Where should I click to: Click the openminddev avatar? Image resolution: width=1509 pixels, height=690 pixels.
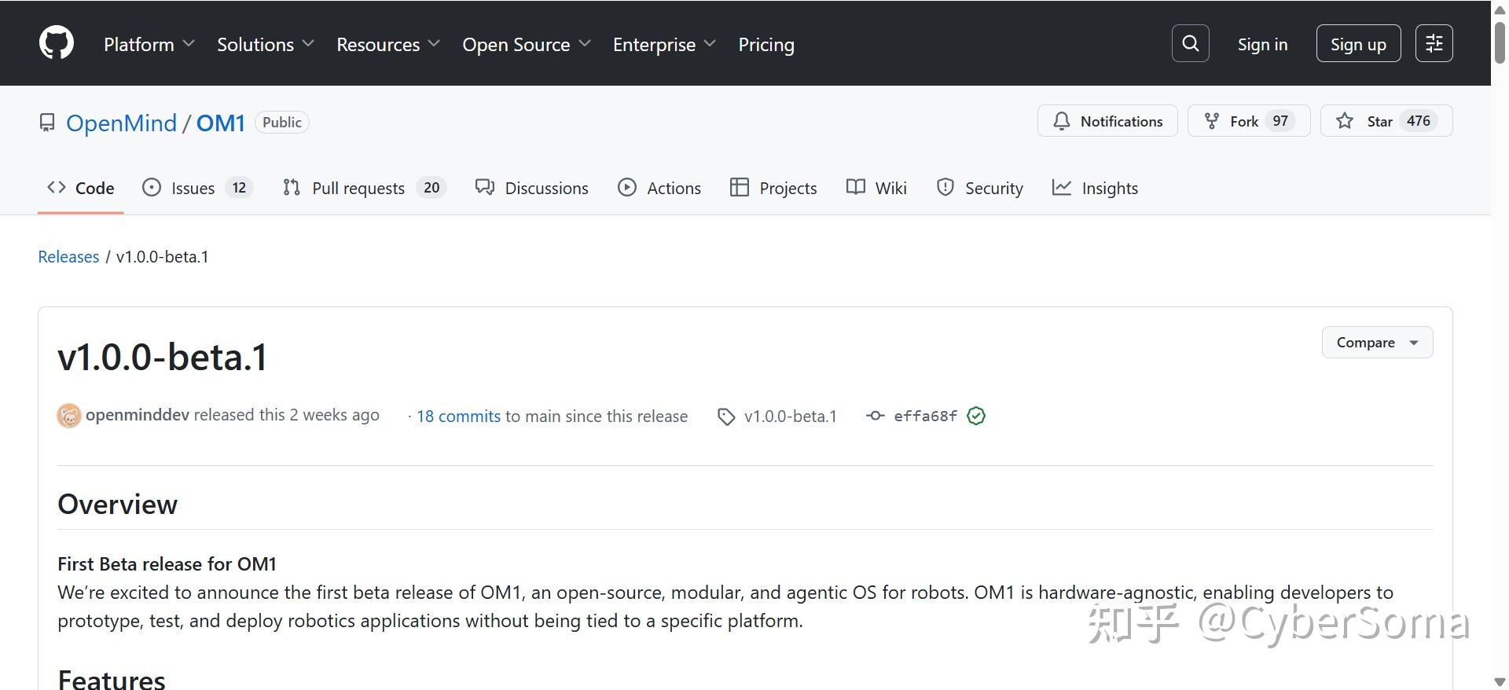point(69,416)
